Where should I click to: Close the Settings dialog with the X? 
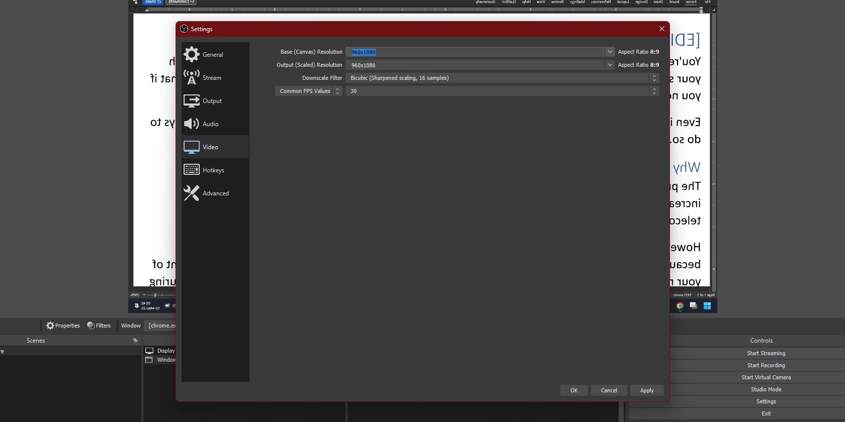pyautogui.click(x=661, y=29)
